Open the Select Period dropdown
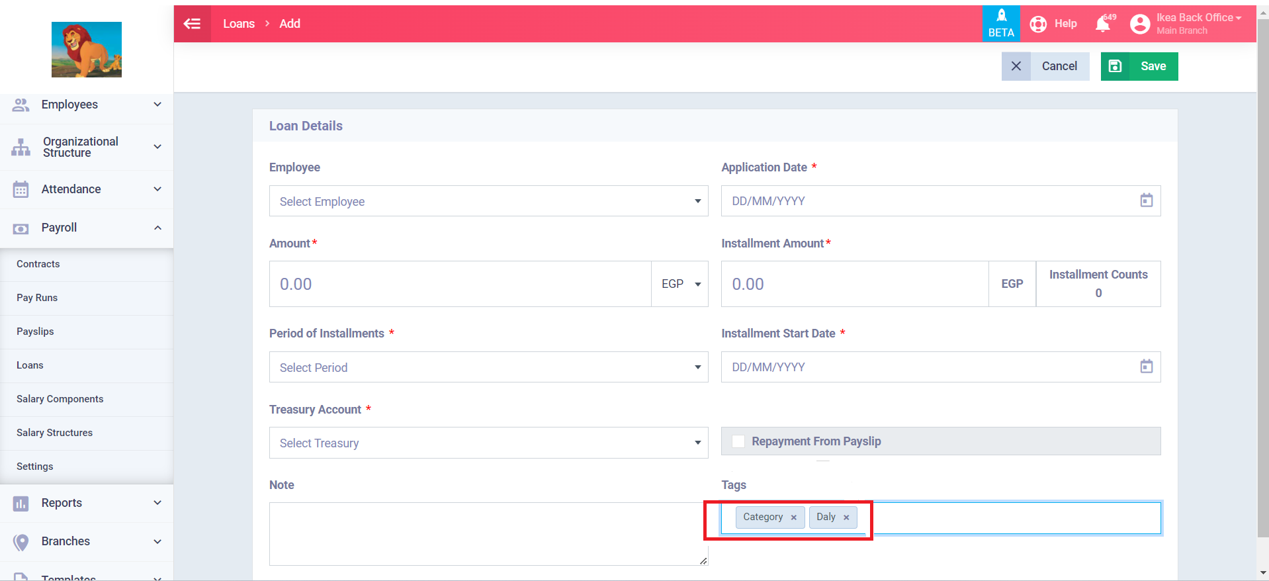 (488, 367)
